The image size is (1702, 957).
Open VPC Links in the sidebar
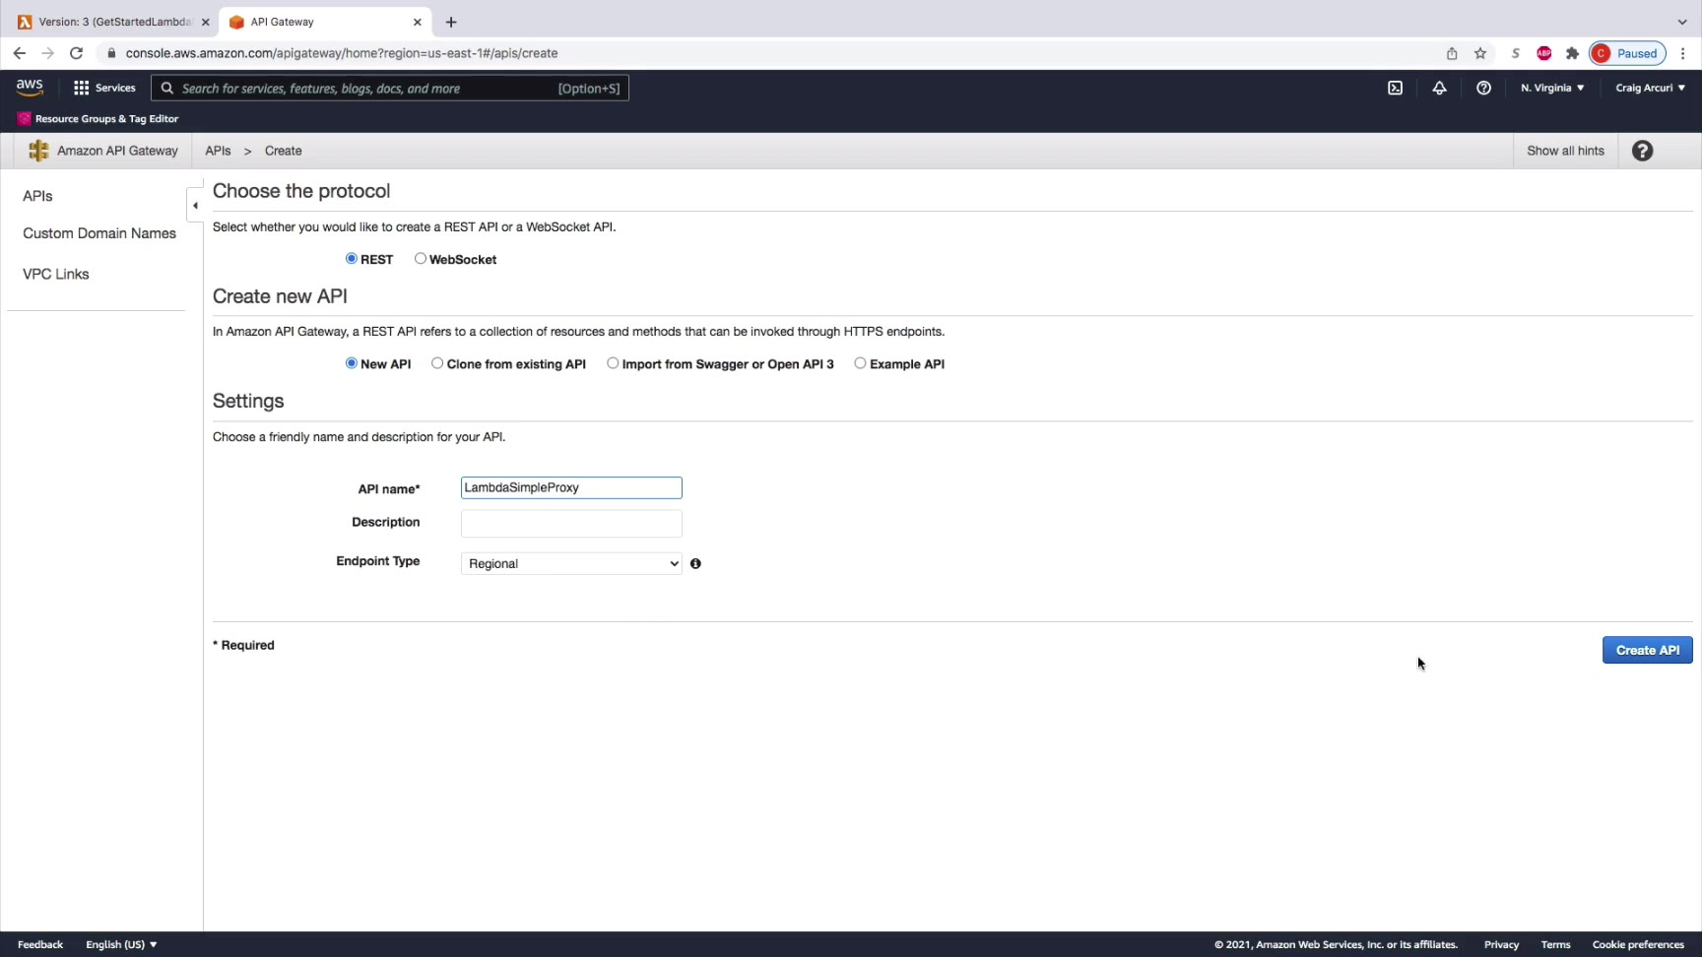point(56,274)
